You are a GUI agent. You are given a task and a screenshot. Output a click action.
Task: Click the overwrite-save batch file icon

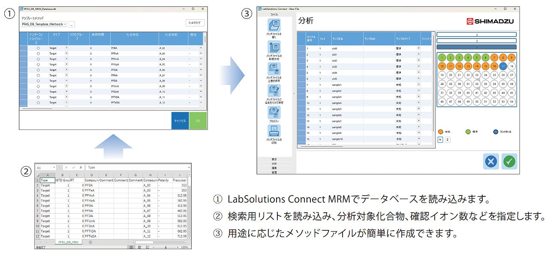(x=274, y=69)
